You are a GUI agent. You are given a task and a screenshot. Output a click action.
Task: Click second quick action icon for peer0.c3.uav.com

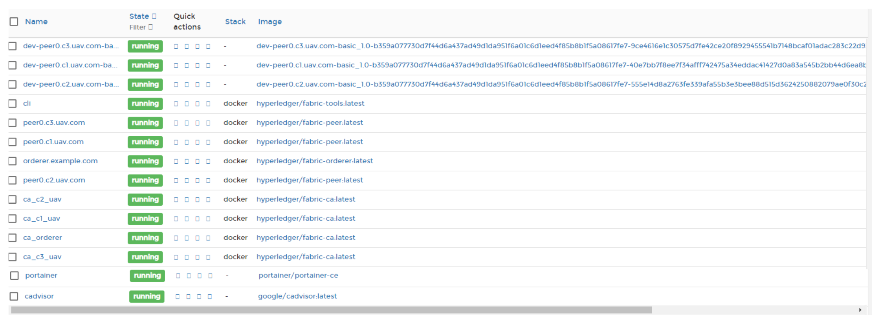[187, 123]
